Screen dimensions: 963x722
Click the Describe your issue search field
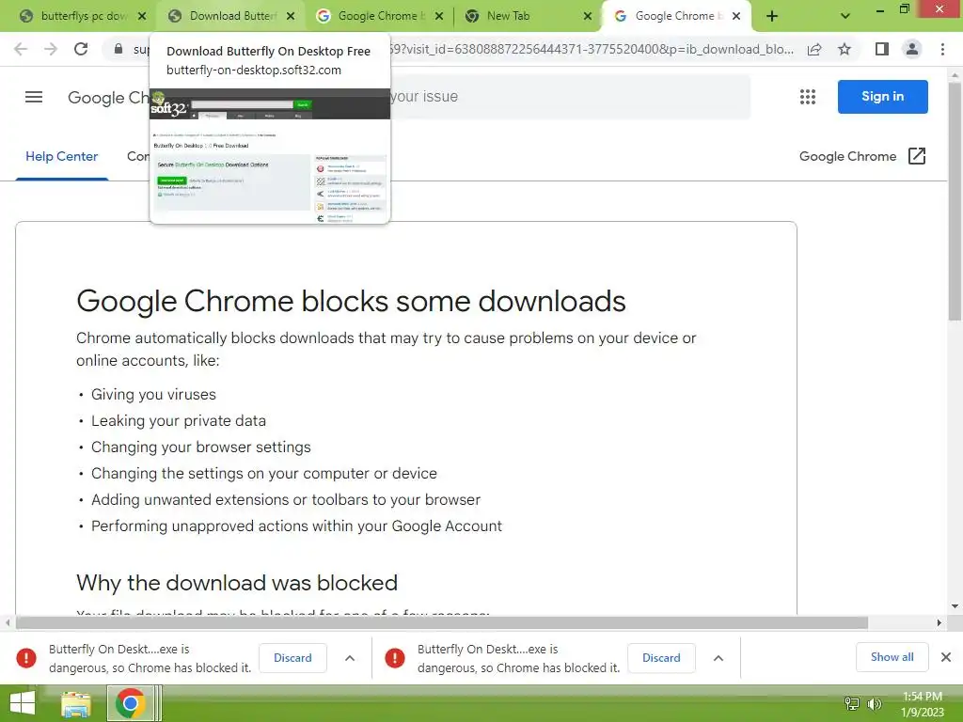570,97
